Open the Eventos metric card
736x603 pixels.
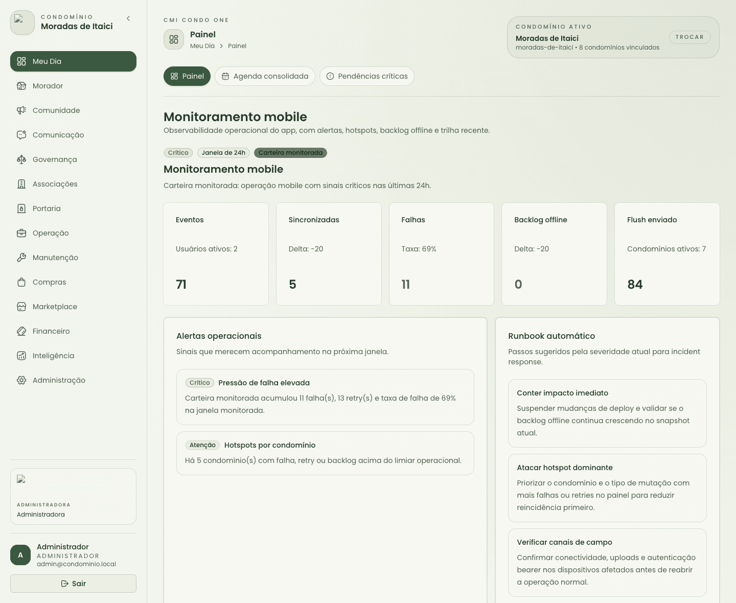216,254
